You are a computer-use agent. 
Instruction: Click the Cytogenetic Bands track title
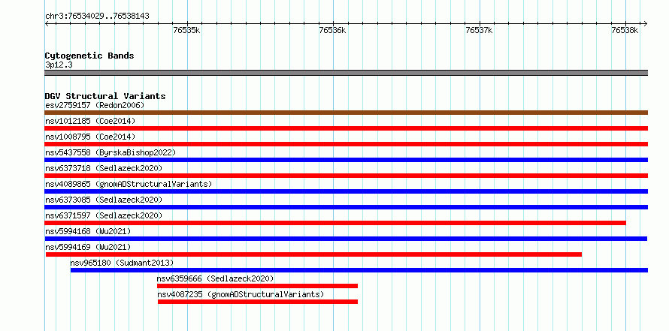89,56
